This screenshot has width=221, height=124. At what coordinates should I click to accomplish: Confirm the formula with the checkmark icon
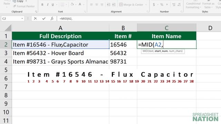click(44, 18)
